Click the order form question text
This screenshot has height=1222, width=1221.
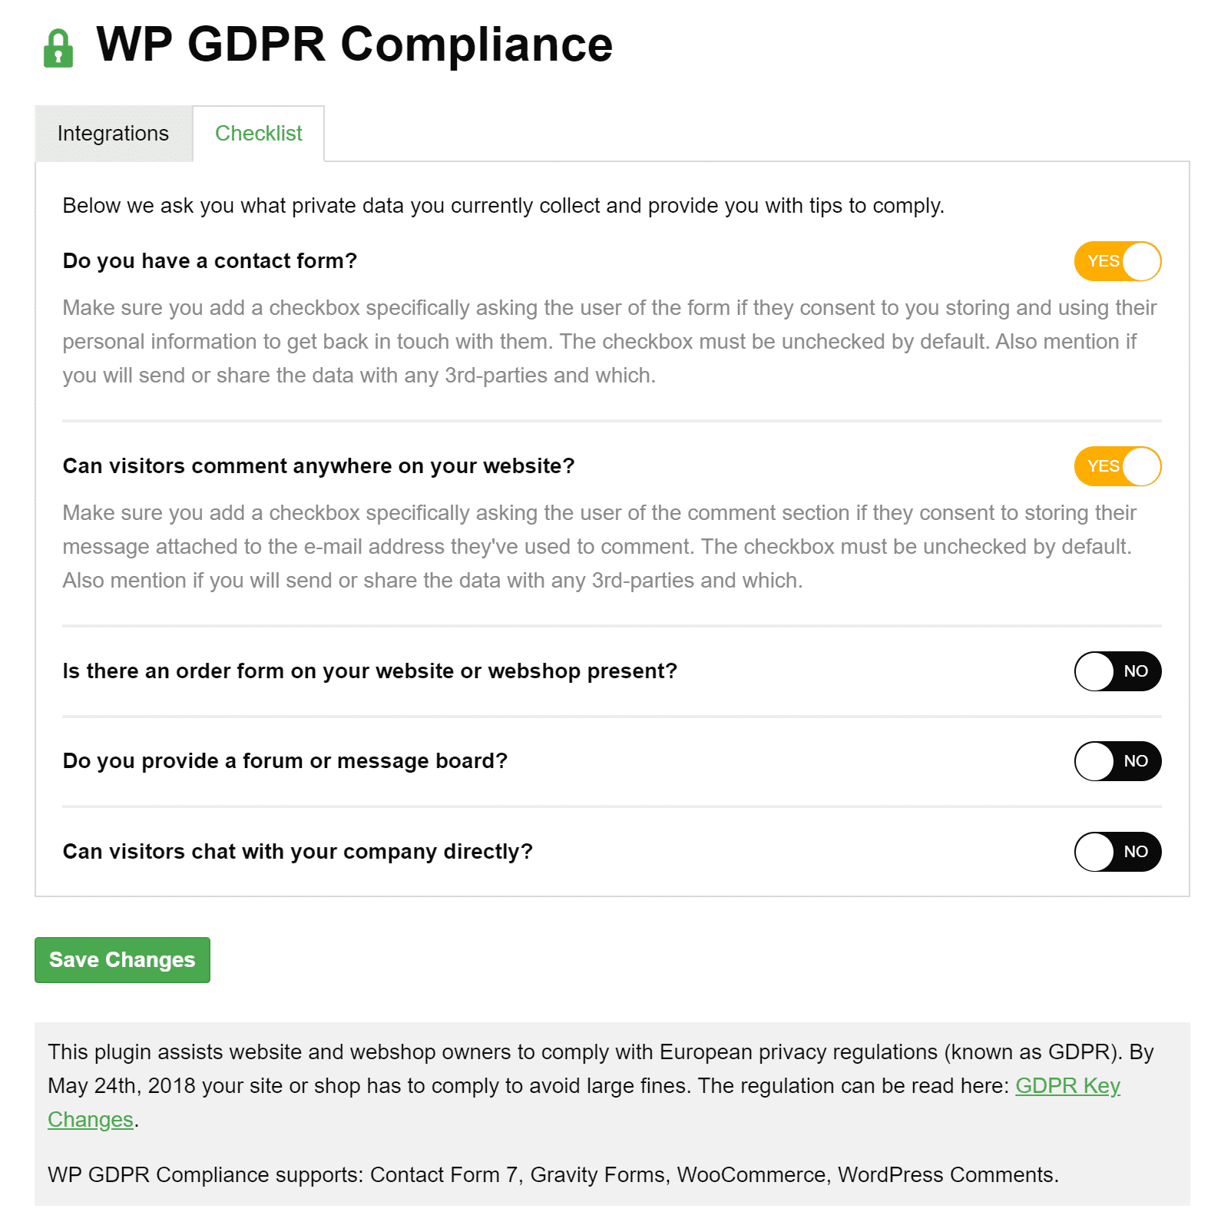[x=369, y=671]
